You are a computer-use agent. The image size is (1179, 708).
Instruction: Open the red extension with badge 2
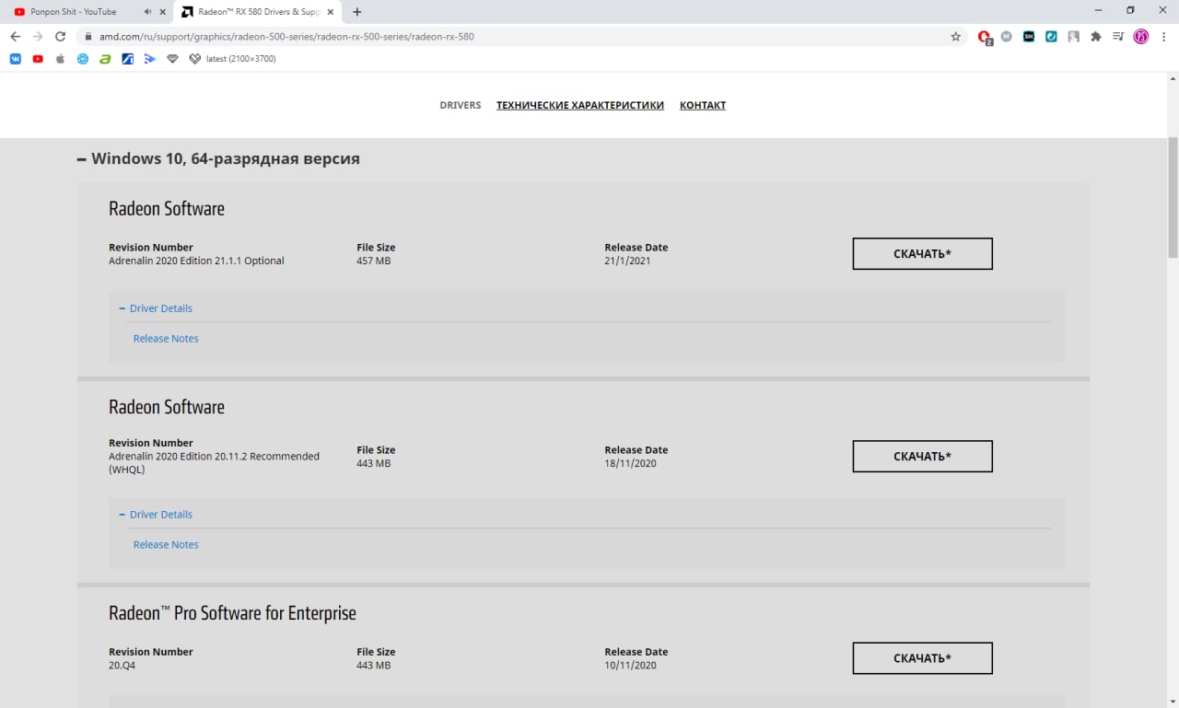tap(985, 37)
